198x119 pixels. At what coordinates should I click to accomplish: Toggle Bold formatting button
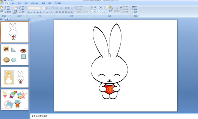[x=29, y=12]
